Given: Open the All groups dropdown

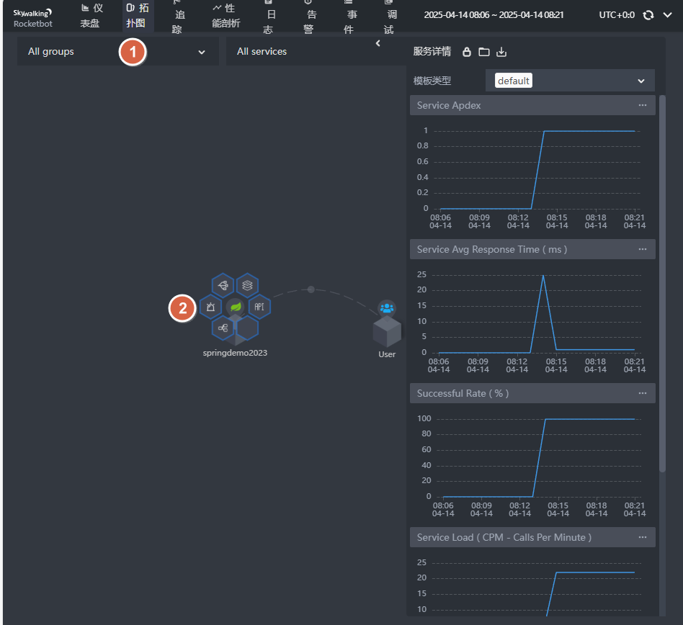Looking at the screenshot, I should click(117, 51).
